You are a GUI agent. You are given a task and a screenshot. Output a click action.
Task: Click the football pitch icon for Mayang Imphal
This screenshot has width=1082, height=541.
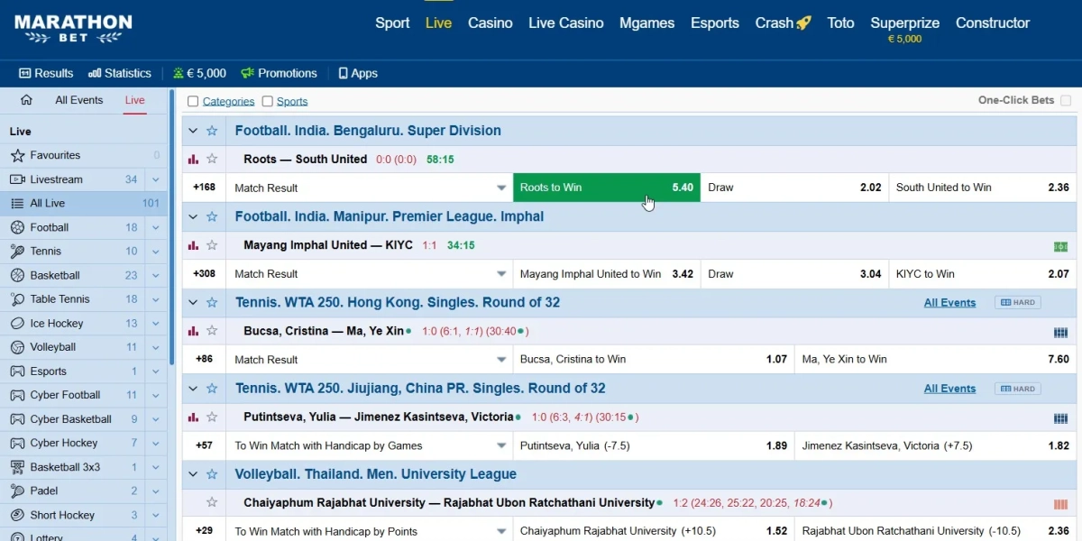pyautogui.click(x=1060, y=246)
